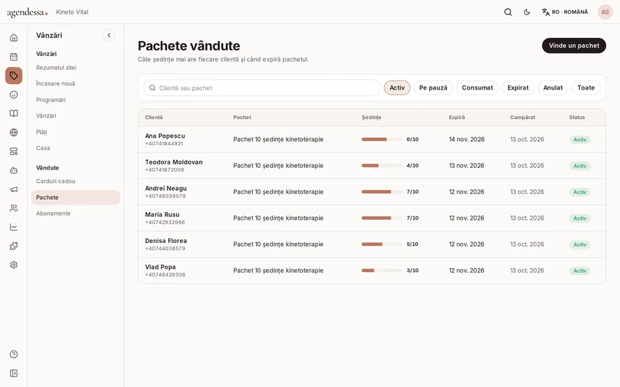Screen dimensions: 620x387
Task: Select Pachete menu item
Action: (76, 197)
